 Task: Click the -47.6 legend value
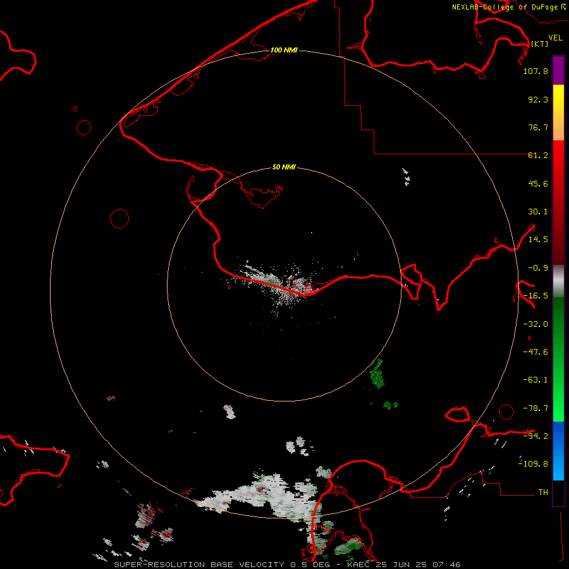(x=535, y=352)
